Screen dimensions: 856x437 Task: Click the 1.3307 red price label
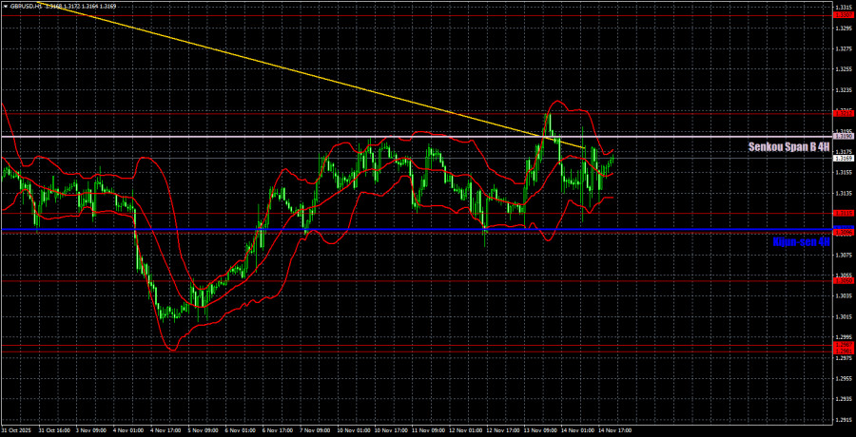pos(842,15)
